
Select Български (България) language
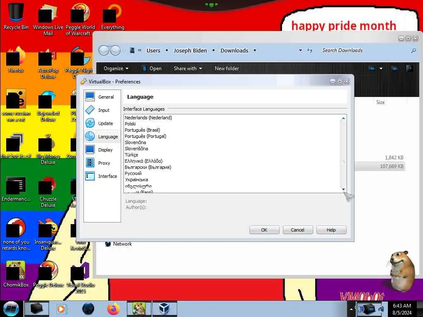coord(148,167)
